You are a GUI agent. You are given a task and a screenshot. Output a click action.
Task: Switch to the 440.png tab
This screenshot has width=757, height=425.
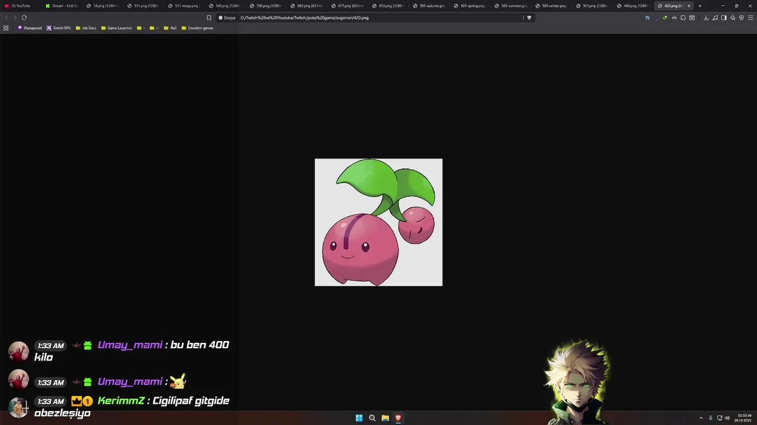click(633, 6)
